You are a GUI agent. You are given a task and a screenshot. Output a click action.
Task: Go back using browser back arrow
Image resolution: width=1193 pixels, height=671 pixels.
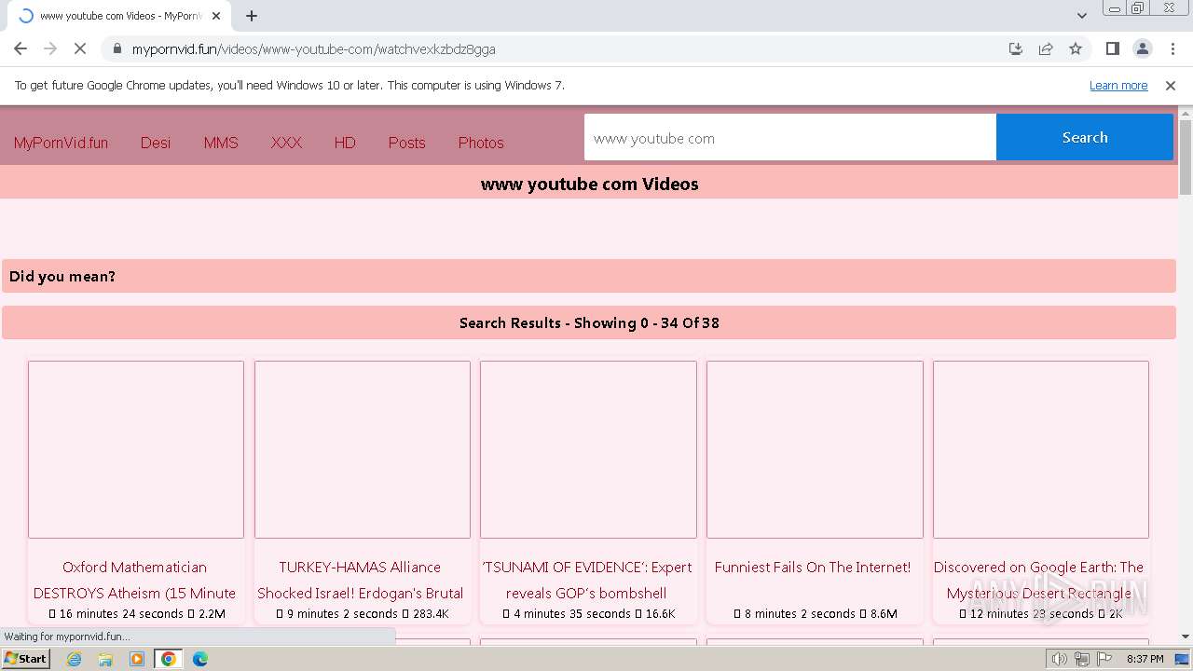tap(21, 48)
